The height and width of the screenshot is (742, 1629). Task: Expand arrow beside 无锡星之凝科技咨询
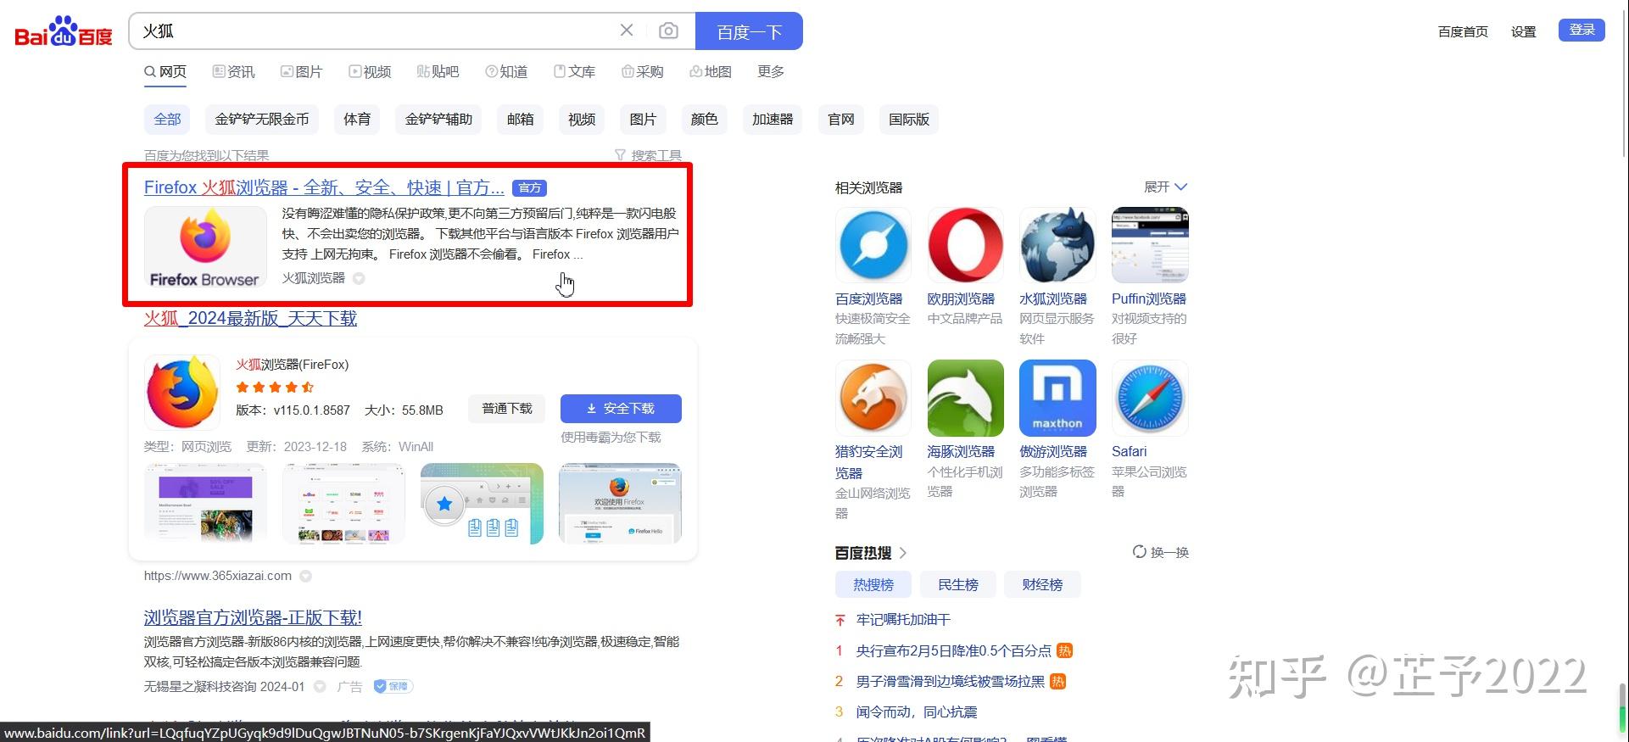320,687
